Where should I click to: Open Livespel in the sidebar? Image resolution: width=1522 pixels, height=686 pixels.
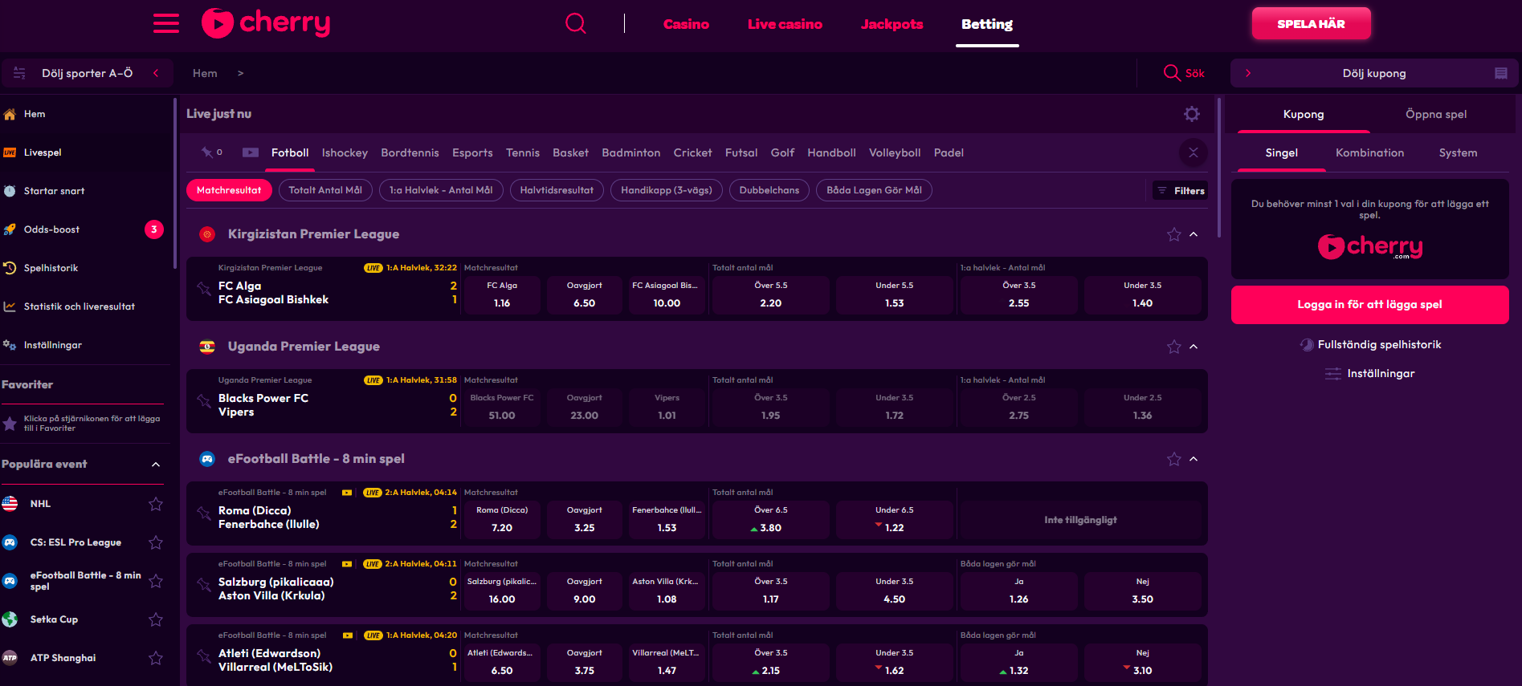point(43,152)
